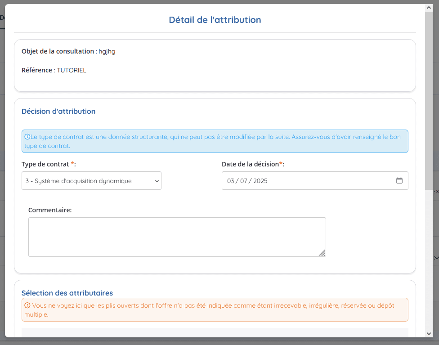The width and height of the screenshot is (439, 345).
Task: Click the dark chevron at the right edge
Action: click(436, 258)
